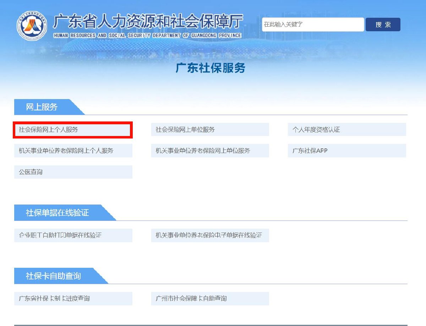Open 机关事业单位养老保险电子单据在线验证

click(210, 235)
